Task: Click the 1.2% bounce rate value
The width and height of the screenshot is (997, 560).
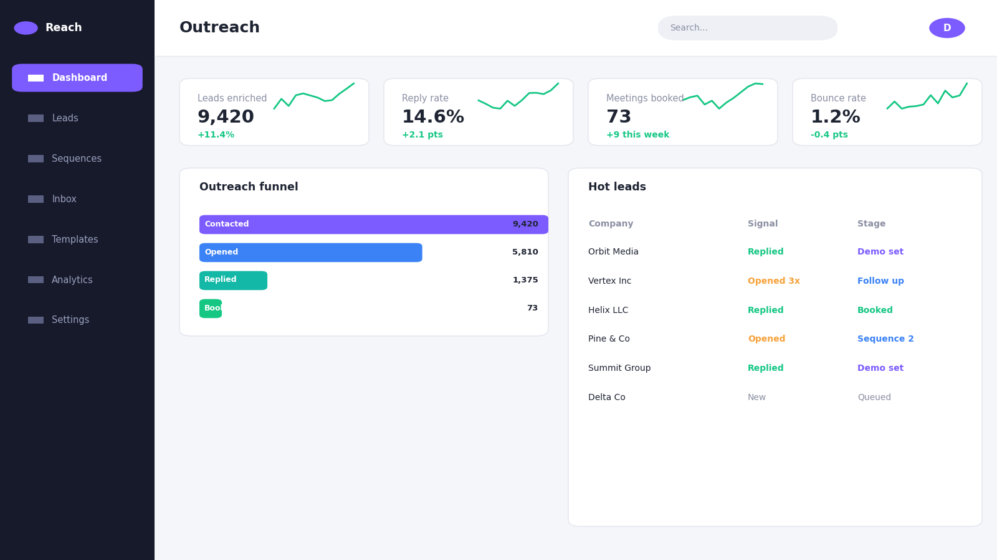Action: 836,117
